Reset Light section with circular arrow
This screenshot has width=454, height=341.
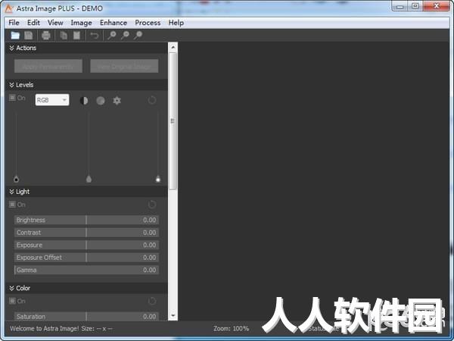(152, 205)
